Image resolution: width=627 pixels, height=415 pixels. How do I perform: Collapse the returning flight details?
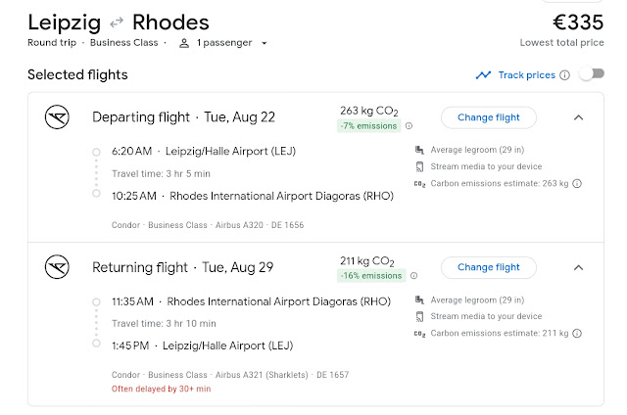coord(578,267)
